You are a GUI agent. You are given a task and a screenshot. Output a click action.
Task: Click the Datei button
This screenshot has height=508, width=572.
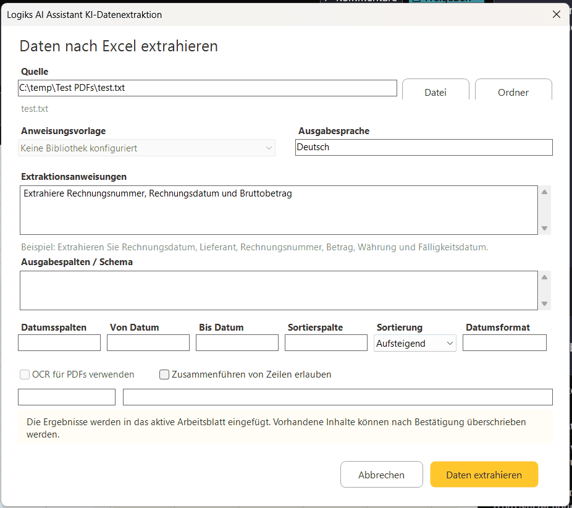(x=435, y=90)
